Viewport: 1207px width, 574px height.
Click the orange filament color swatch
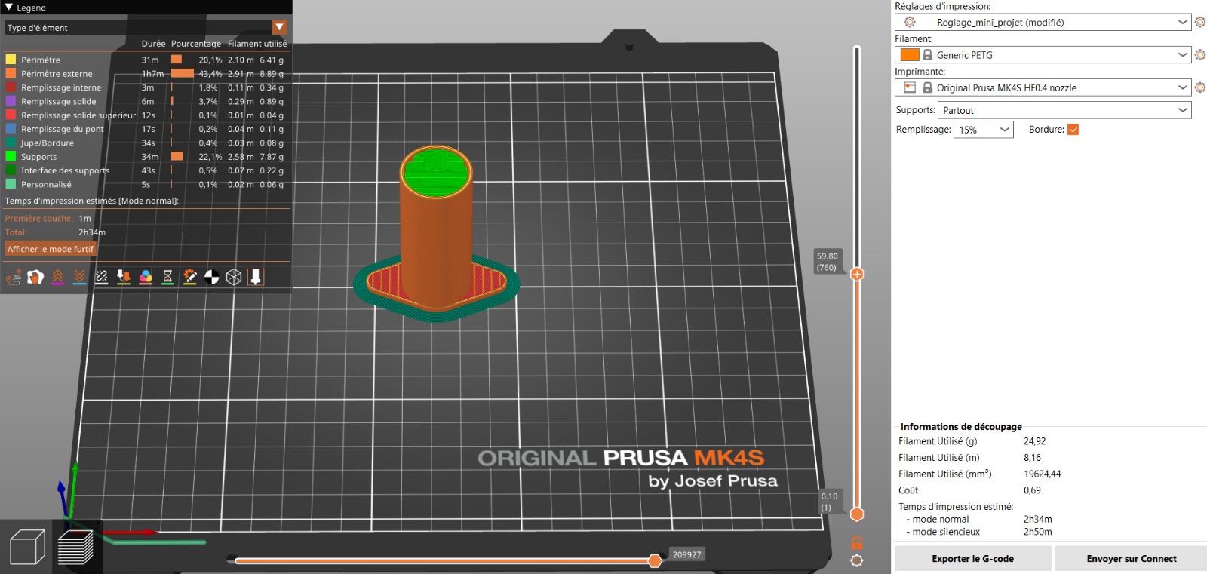[910, 55]
